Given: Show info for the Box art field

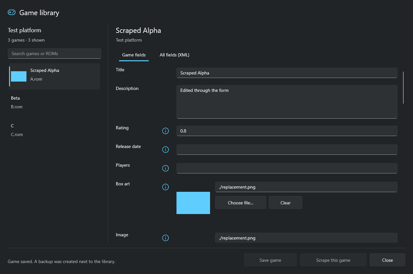Looking at the screenshot, I should (x=166, y=187).
